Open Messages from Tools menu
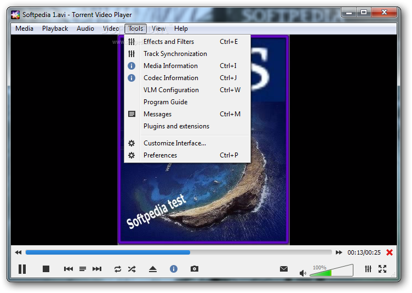Viewport: 412px width, 293px height. 187,114
